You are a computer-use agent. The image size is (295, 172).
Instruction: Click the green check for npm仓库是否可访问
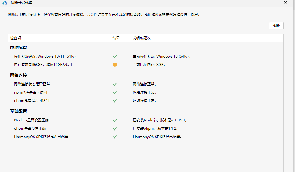(x=115, y=92)
